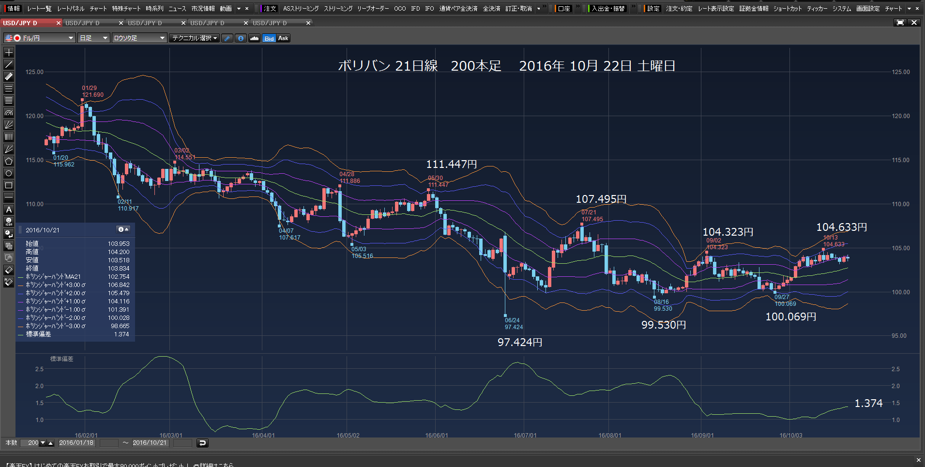Switch price display to Bid
Image resolution: width=925 pixels, height=467 pixels.
click(x=269, y=38)
